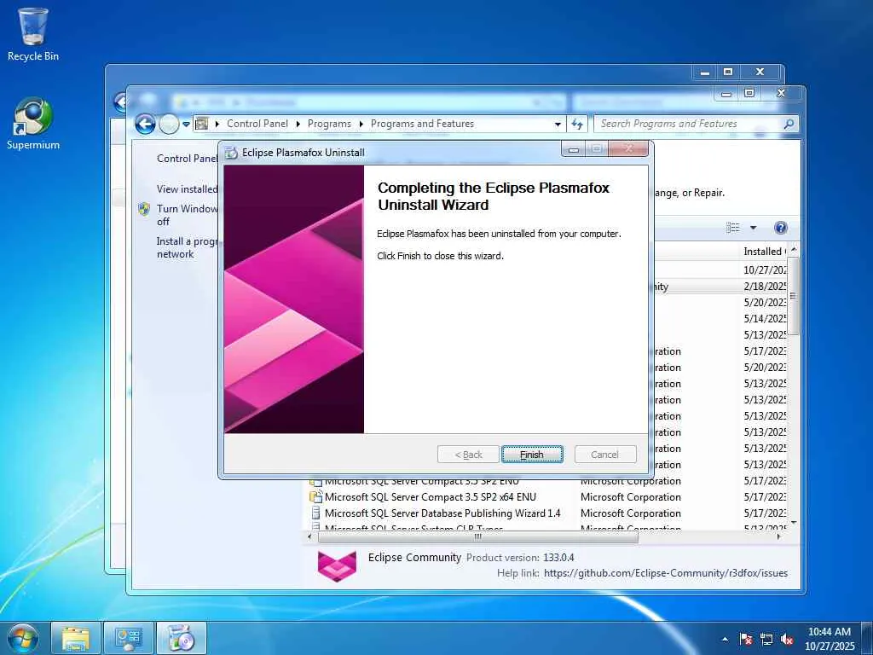The height and width of the screenshot is (655, 873).
Task: Click Finish to close the uninstall wizard
Action: coord(532,455)
